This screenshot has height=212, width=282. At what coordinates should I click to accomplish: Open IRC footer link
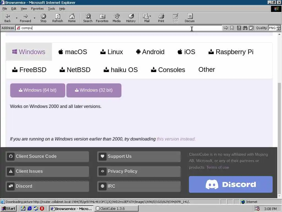(x=139, y=186)
